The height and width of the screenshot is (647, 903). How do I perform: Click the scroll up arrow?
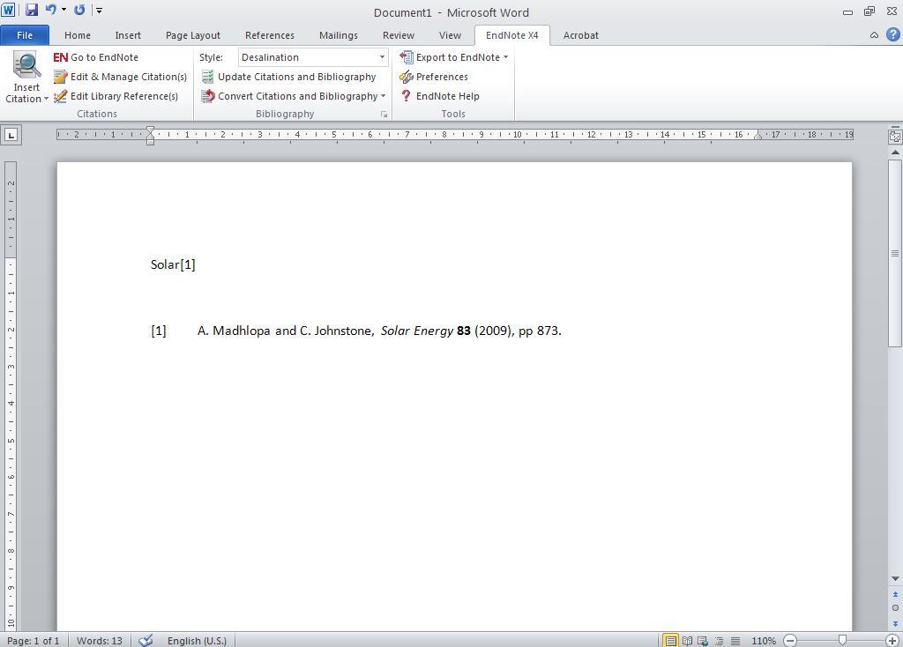(895, 152)
